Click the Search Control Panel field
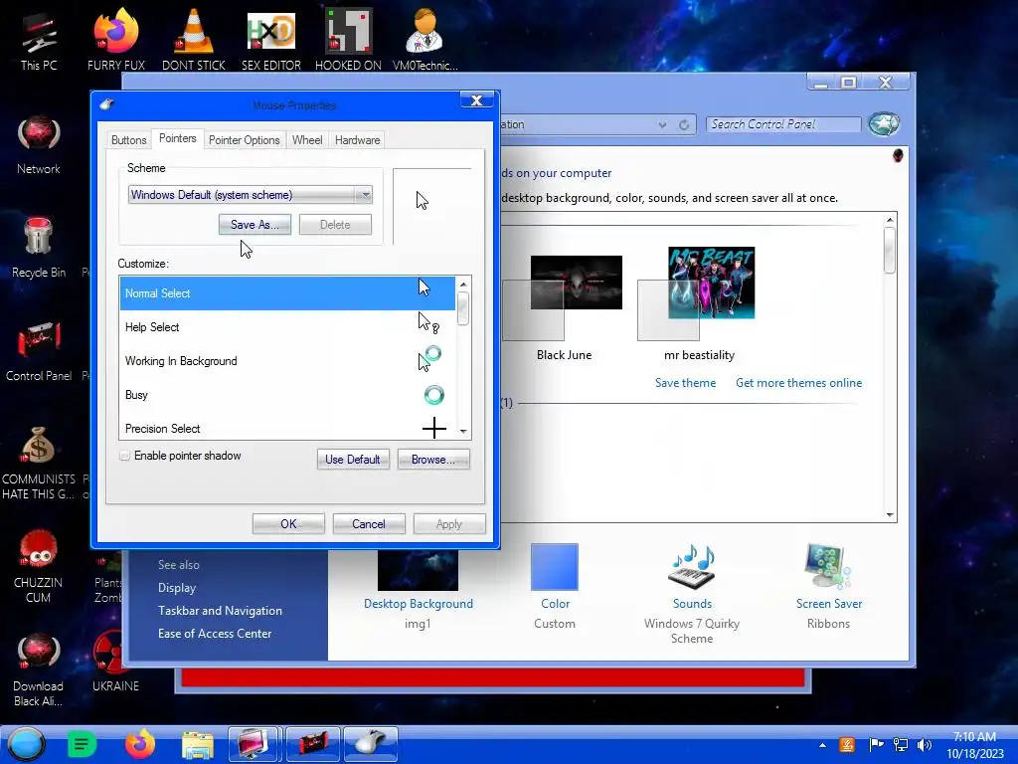The width and height of the screenshot is (1018, 764). pos(783,124)
